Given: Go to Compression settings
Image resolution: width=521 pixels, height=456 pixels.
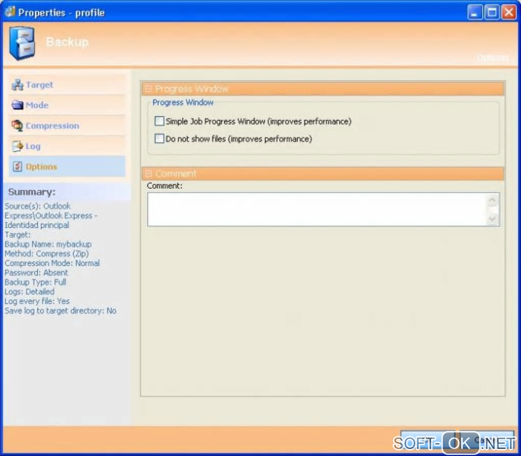Looking at the screenshot, I should (x=67, y=126).
